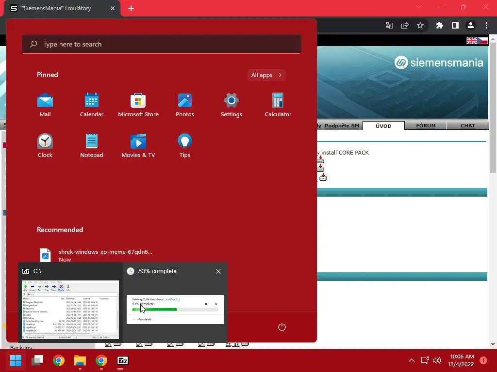Launch Microsoft Store from Pinned

coord(138,105)
